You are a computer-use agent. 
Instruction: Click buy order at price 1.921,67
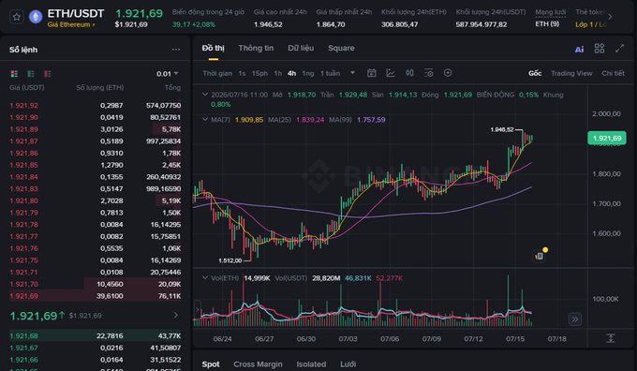[95, 348]
